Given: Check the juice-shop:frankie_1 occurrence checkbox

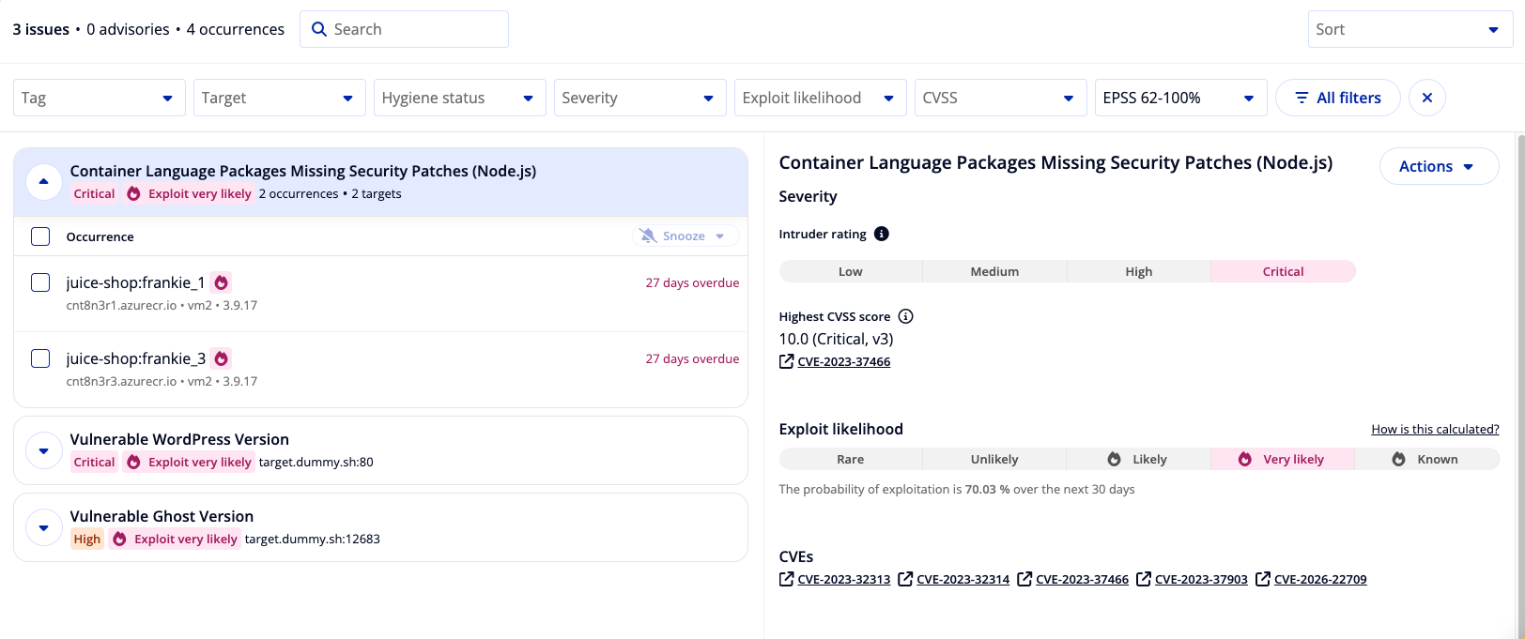Looking at the screenshot, I should pyautogui.click(x=40, y=282).
